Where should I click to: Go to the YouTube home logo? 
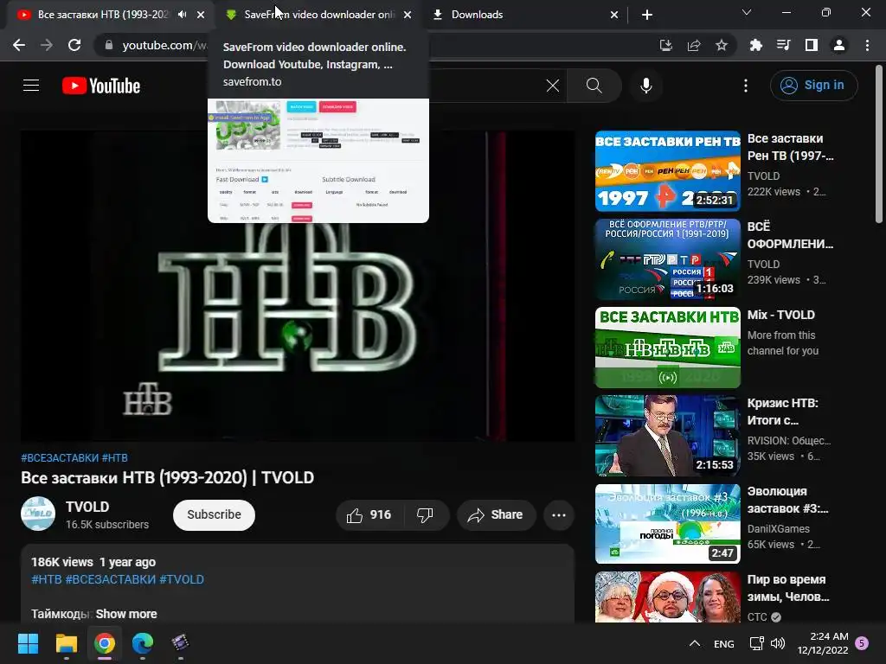click(101, 86)
